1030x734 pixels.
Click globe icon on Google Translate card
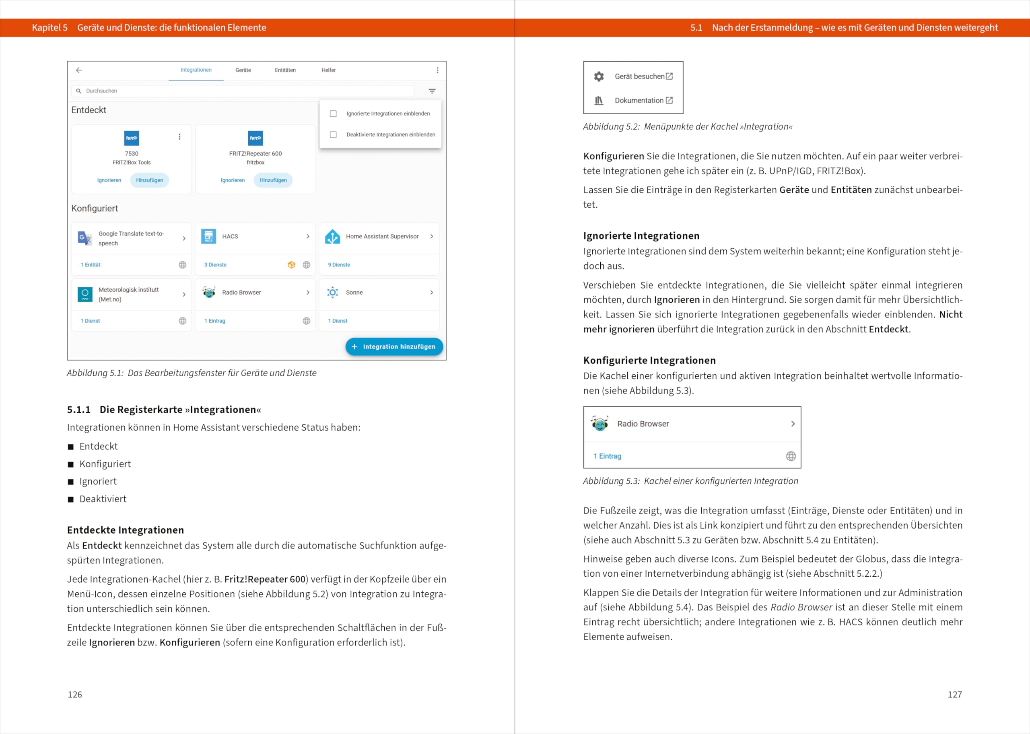183,265
